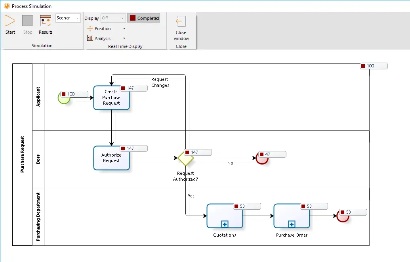Open the Scenari scenario dropdown
Viewport: 410px width, 262px height.
(68, 18)
